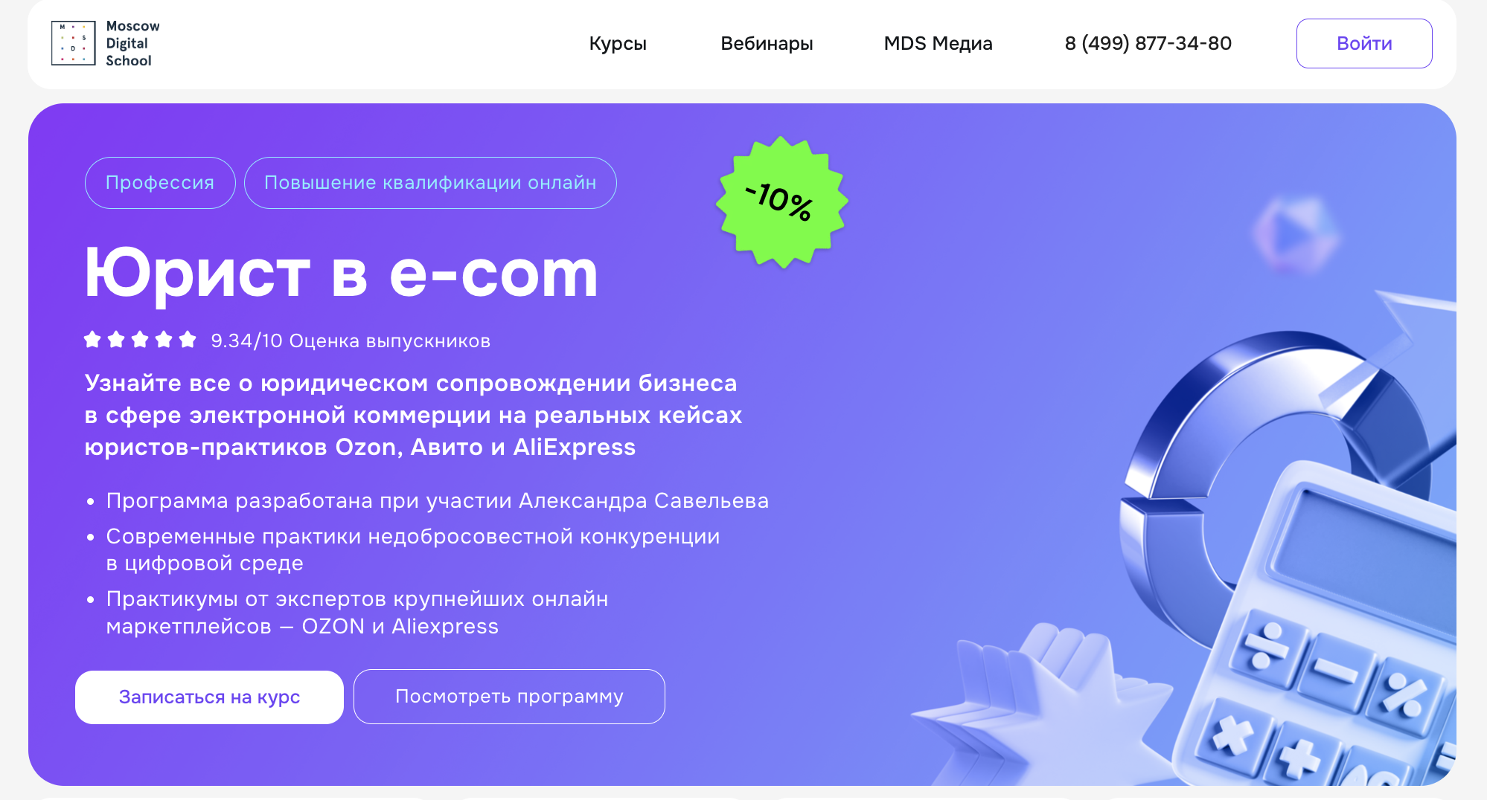Click the Юрист в e-com heading
Viewport: 1487px width, 800px height.
(341, 274)
